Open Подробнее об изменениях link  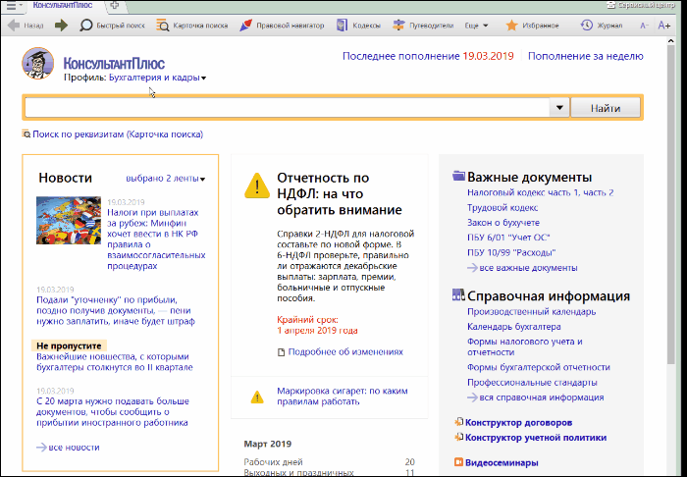[345, 351]
